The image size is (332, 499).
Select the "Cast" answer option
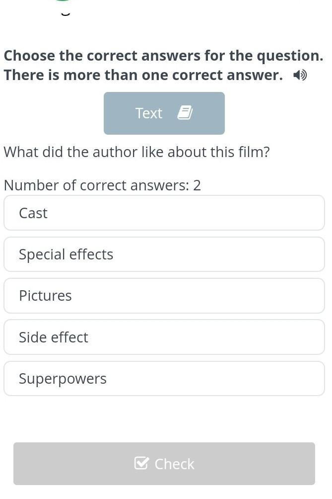[x=164, y=213]
